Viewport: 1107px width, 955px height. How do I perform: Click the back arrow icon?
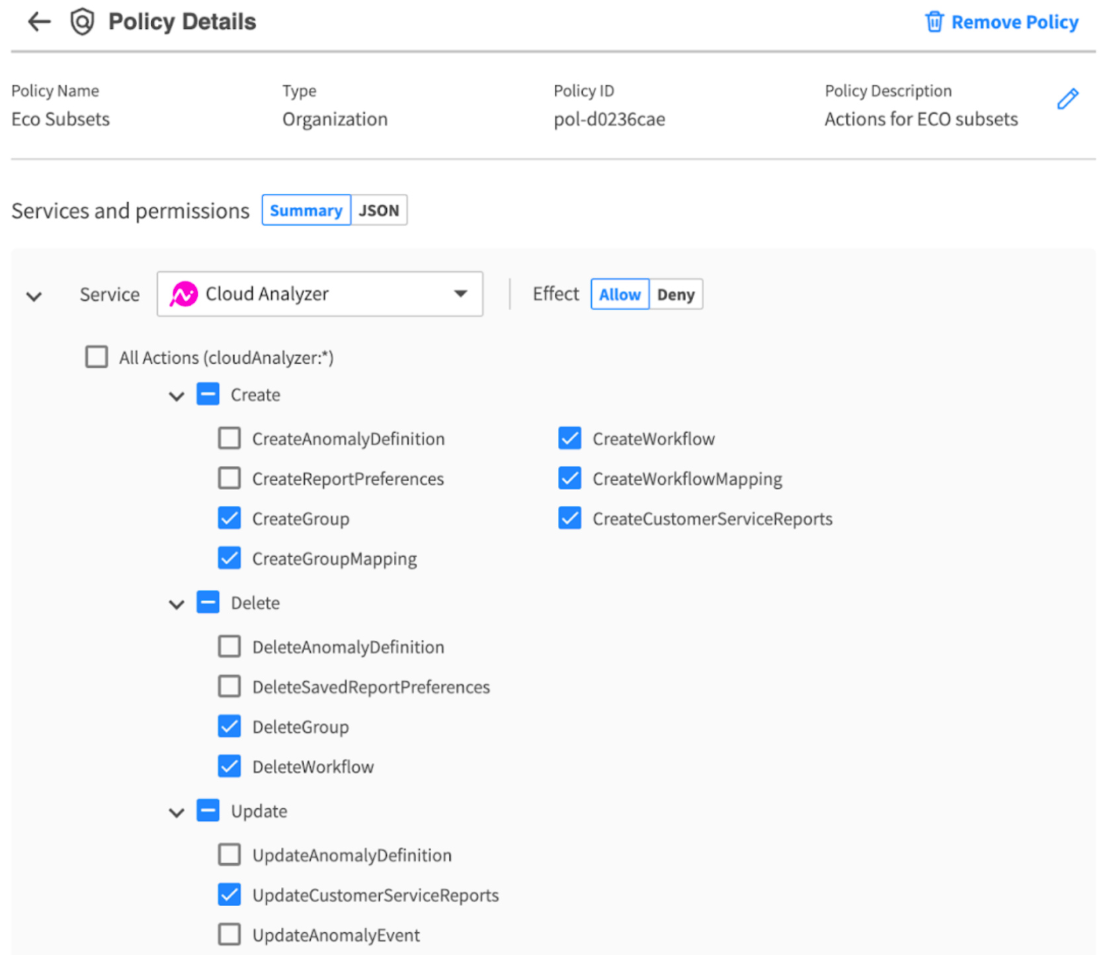[39, 22]
